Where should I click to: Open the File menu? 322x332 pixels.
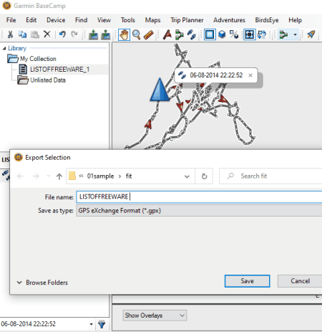click(x=11, y=20)
